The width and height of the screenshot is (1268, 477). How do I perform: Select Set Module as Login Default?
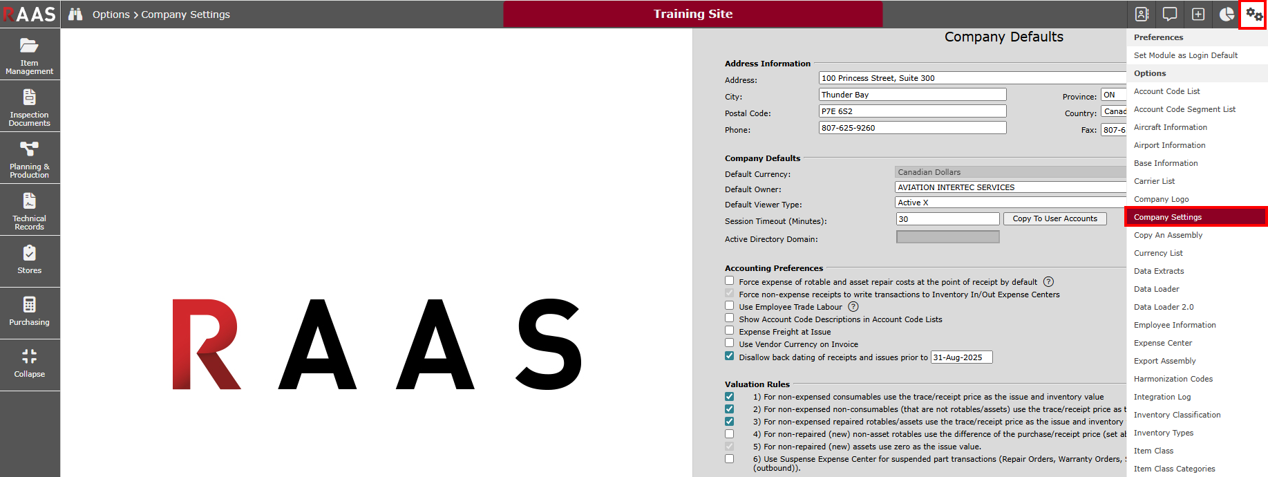pyautogui.click(x=1197, y=55)
